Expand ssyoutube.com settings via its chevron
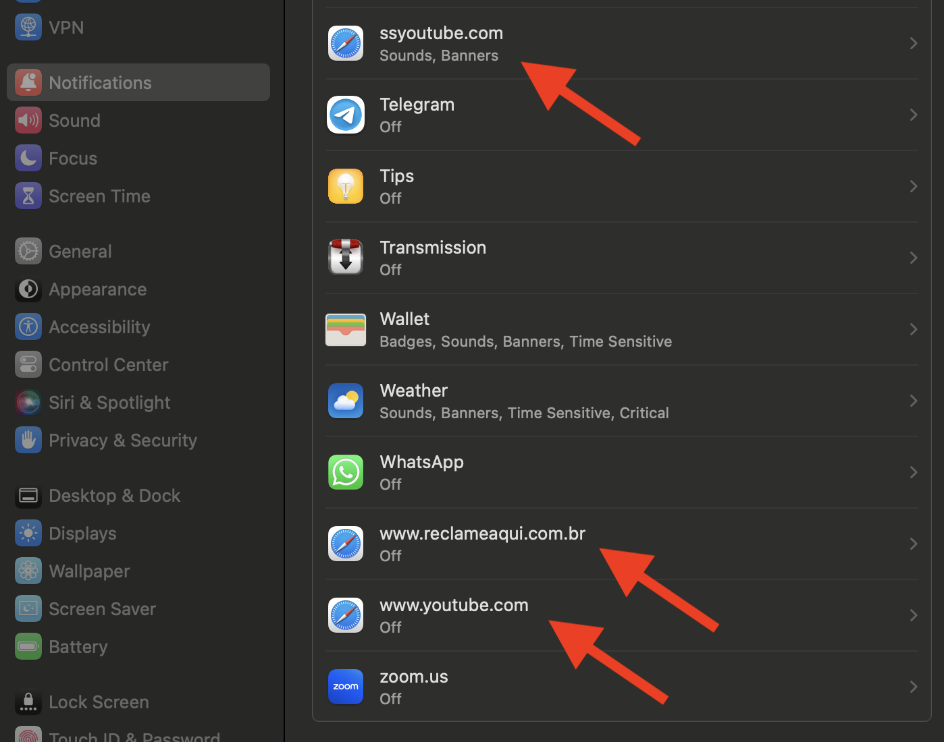944x742 pixels. pos(914,43)
